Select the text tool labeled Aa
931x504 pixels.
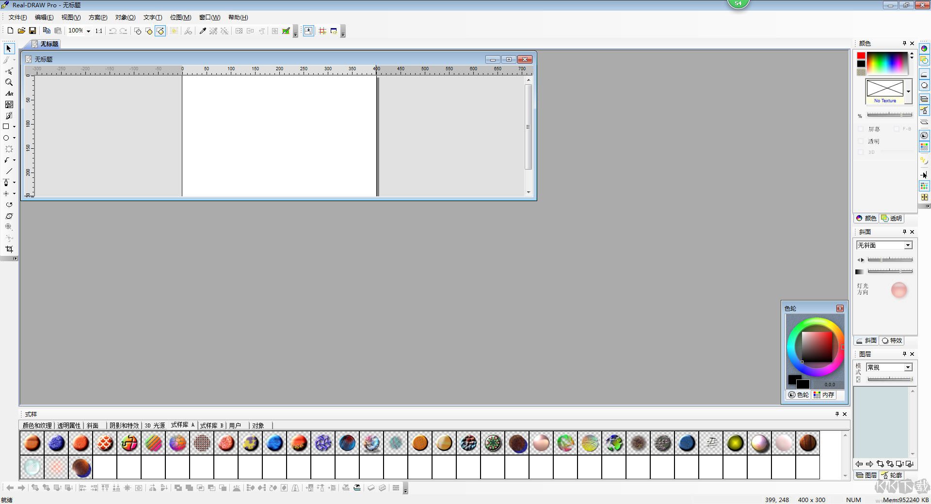tap(9, 94)
